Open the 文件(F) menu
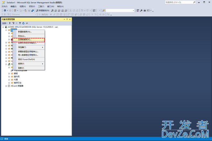212x141 pixels. click(5, 6)
